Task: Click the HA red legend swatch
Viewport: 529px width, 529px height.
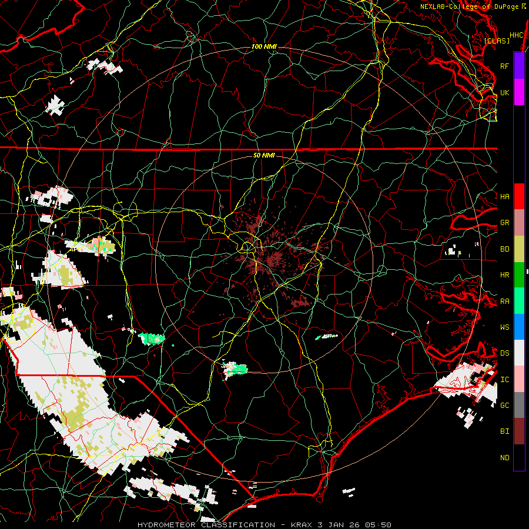Action: 519,196
